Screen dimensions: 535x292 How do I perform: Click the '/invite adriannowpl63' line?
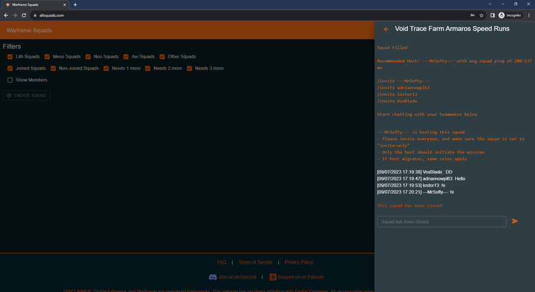click(403, 88)
